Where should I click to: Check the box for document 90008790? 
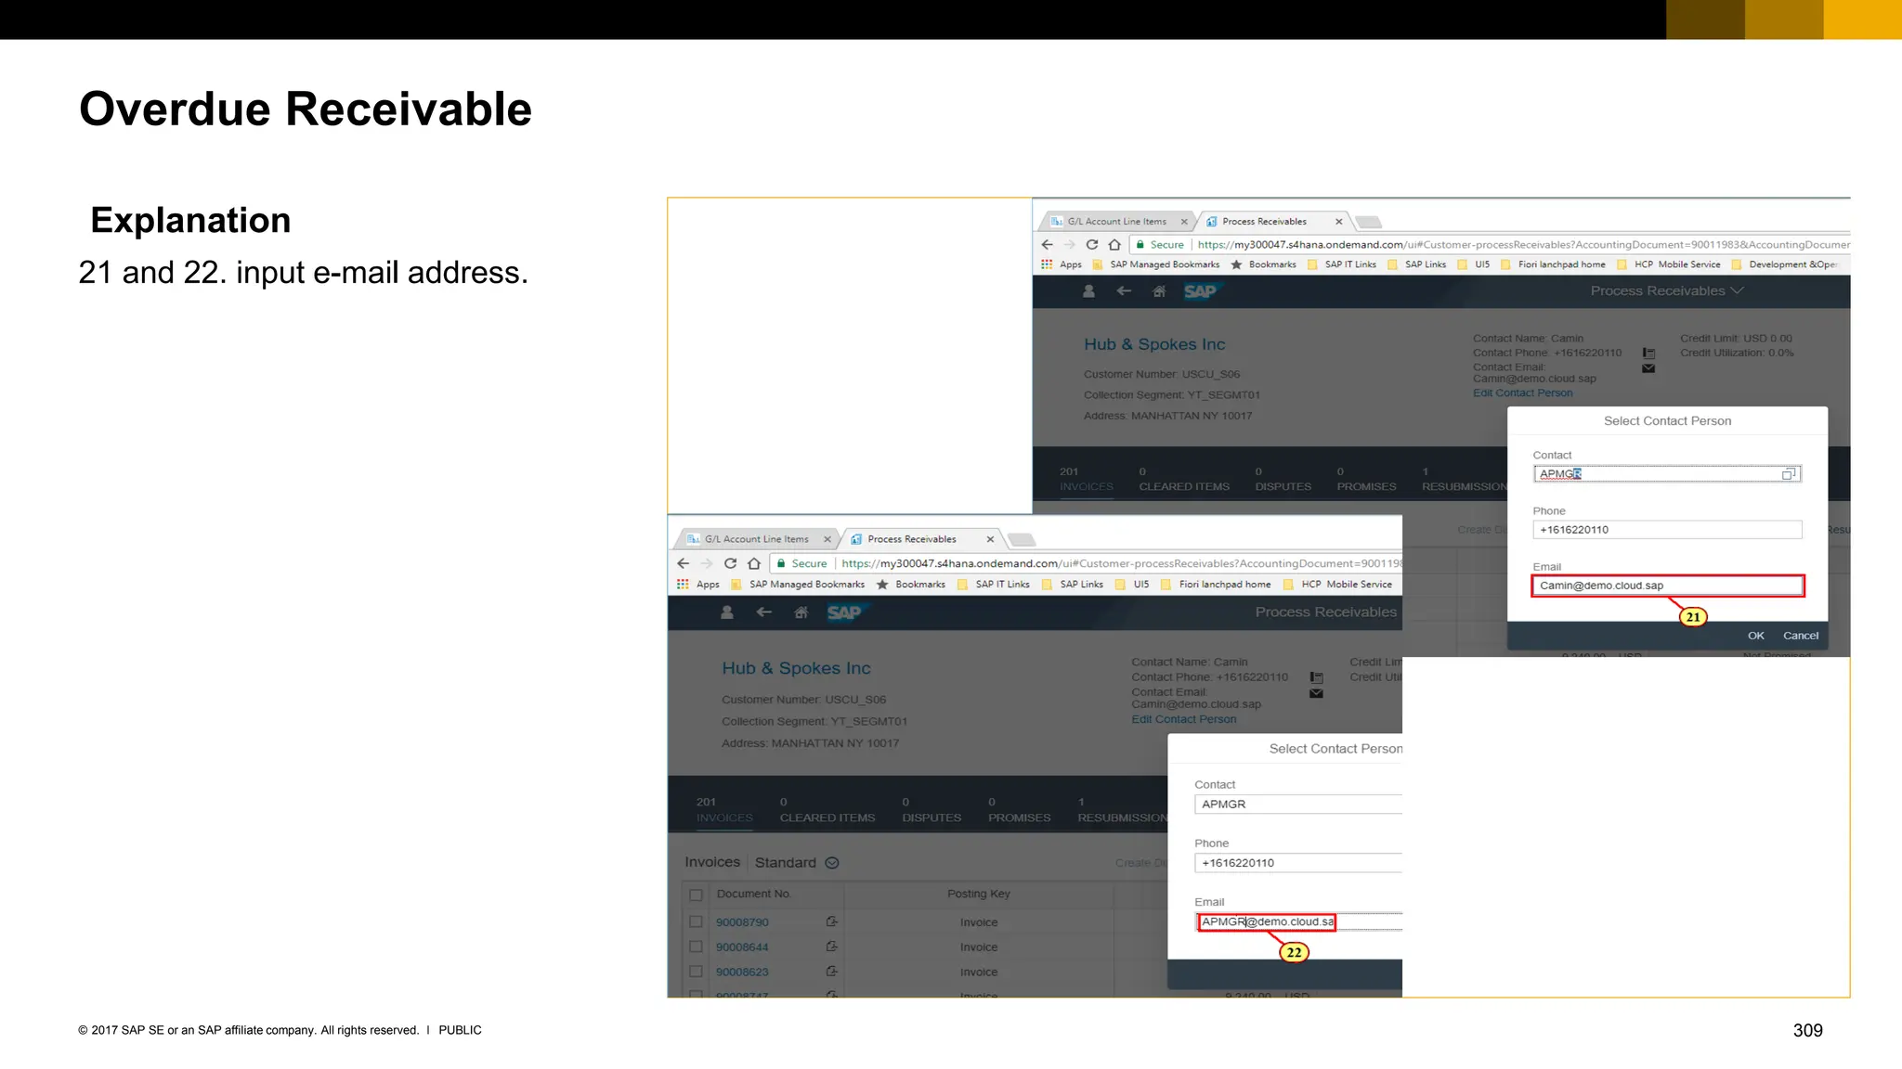696,922
